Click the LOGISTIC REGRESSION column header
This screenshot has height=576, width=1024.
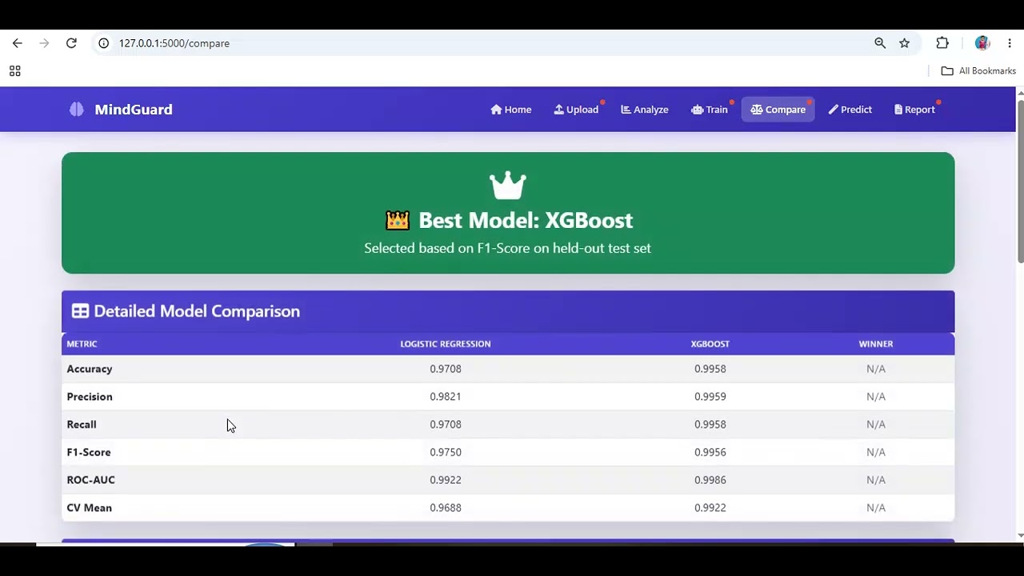tap(446, 344)
